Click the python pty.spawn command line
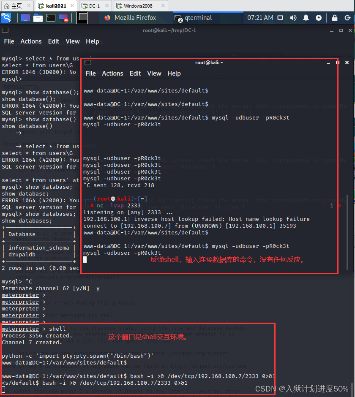The height and width of the screenshot is (397, 355). (x=77, y=356)
